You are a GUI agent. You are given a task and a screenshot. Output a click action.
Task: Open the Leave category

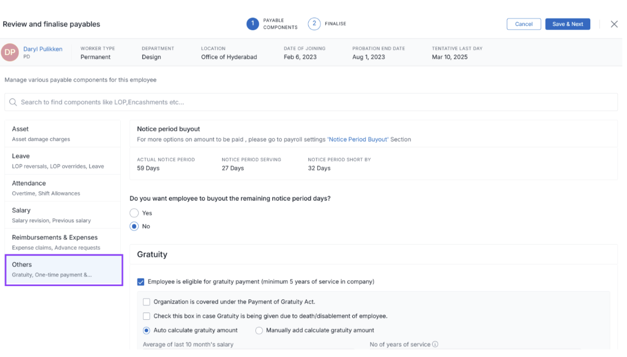click(63, 161)
